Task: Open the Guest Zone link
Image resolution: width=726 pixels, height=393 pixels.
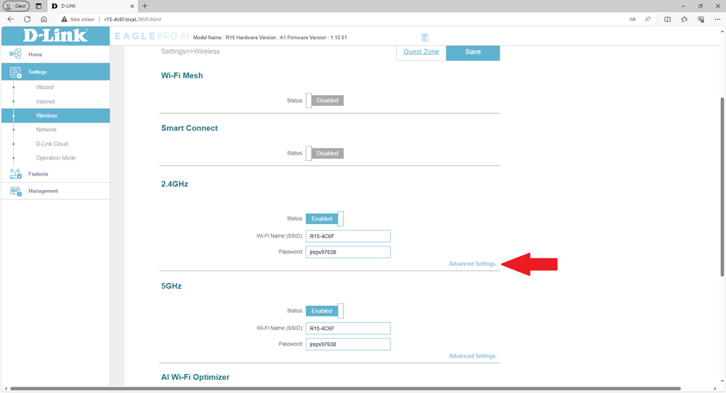Action: click(421, 51)
